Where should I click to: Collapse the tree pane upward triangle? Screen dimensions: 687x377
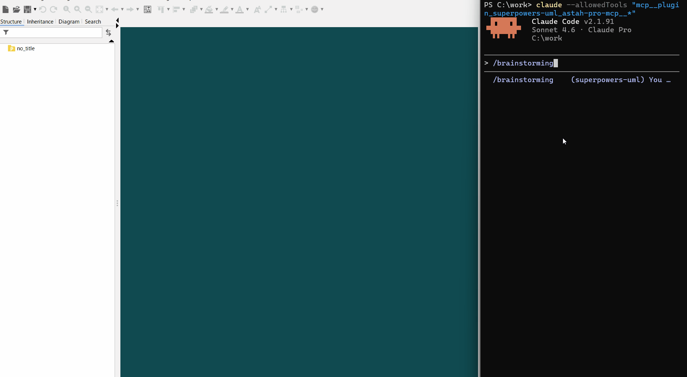click(111, 41)
